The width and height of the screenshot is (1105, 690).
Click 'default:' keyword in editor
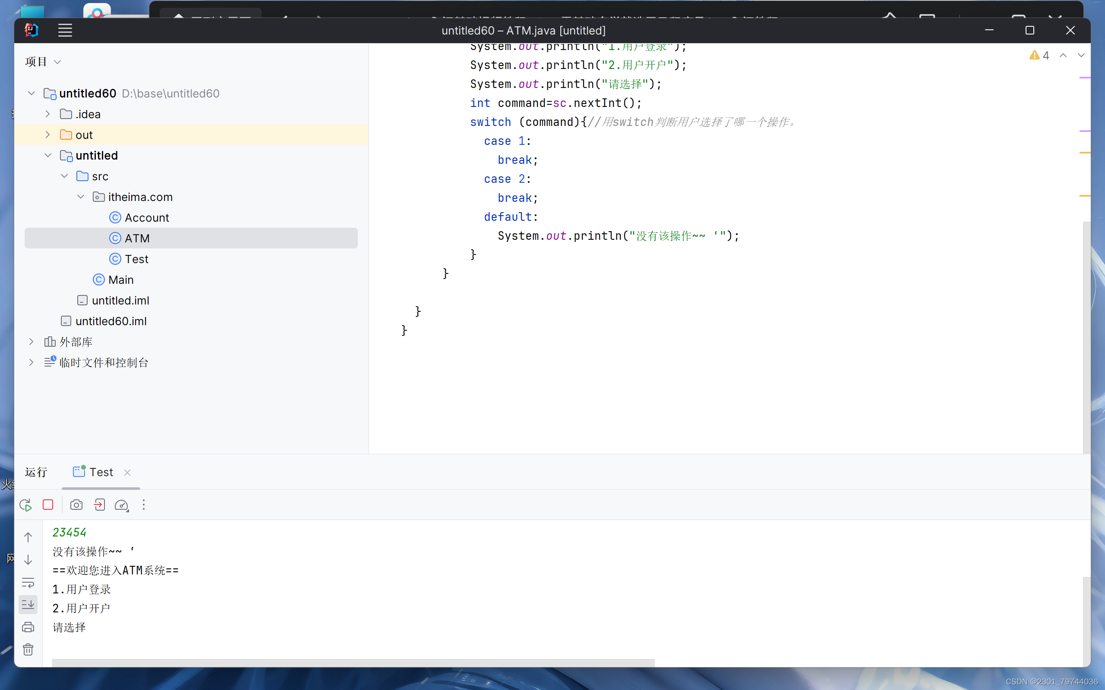tap(511, 217)
